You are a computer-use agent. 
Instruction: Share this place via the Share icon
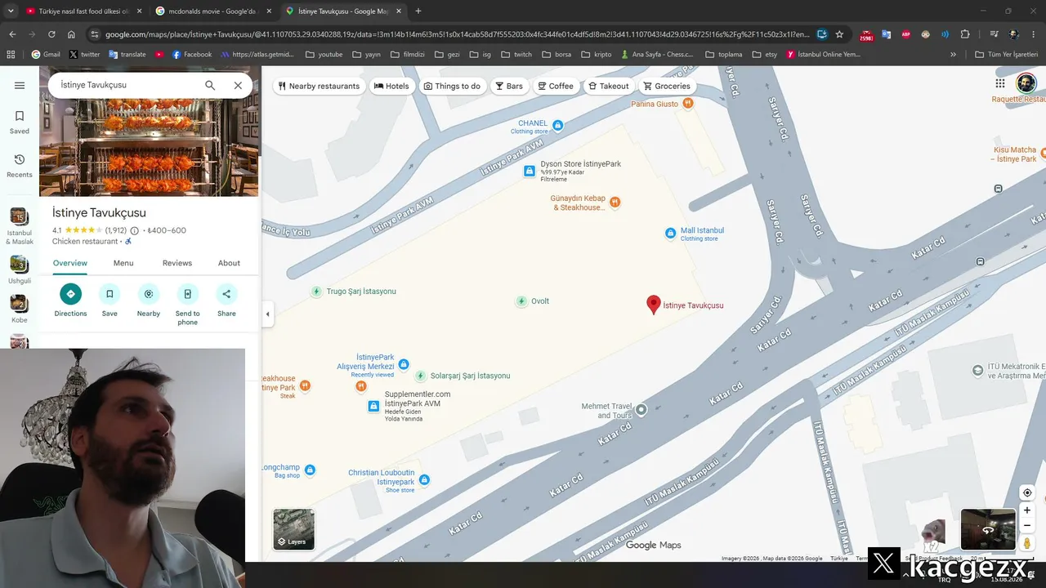[x=226, y=300]
